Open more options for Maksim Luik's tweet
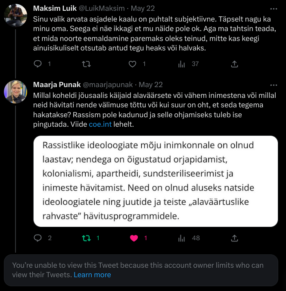Image resolution: width=286 pixels, height=291 pixels. pos(274,9)
